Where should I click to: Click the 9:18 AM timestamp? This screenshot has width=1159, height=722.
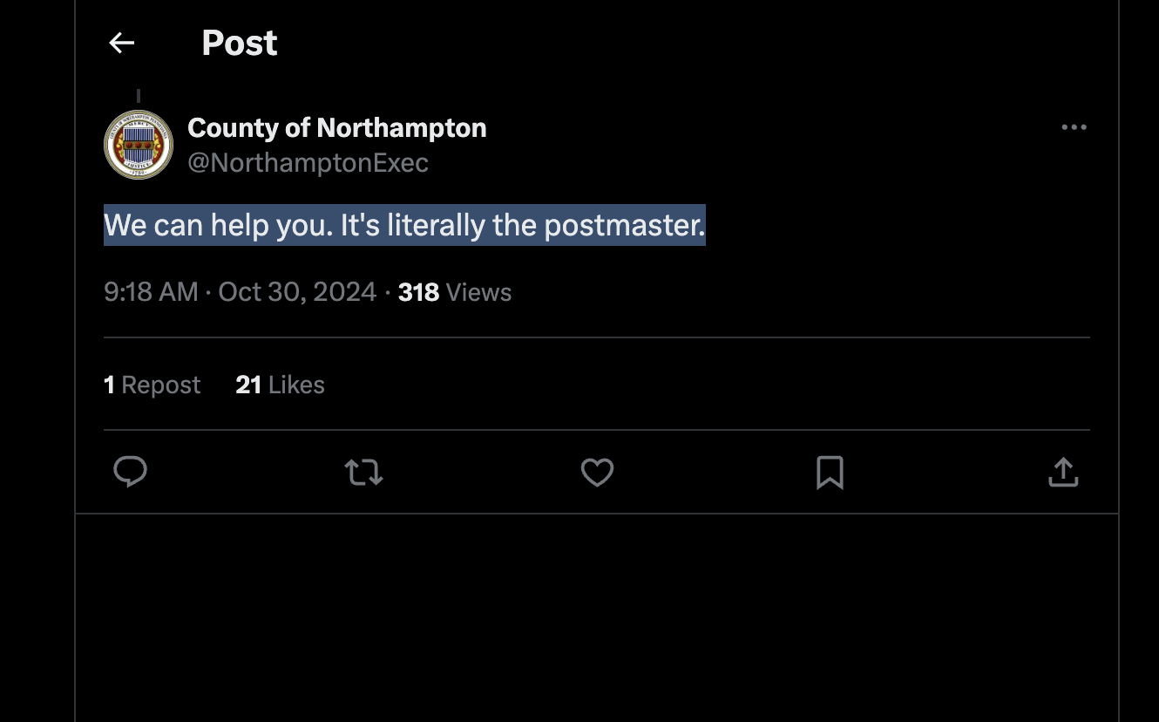(x=151, y=292)
